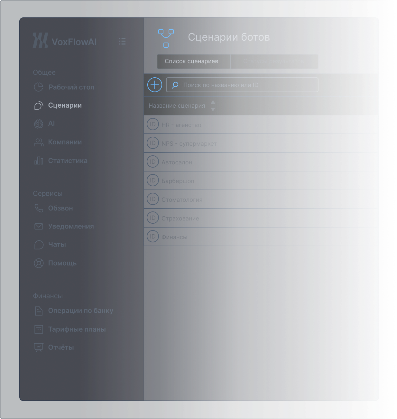
Task: Click the Название сценария column header
Action: tap(177, 106)
